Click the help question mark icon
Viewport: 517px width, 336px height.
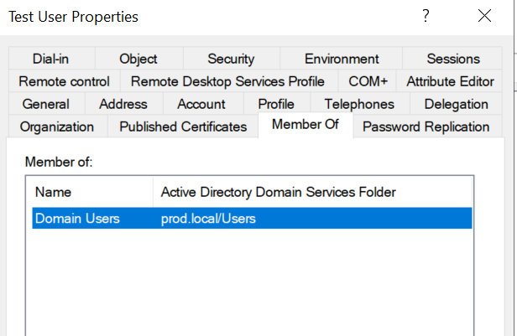(426, 16)
